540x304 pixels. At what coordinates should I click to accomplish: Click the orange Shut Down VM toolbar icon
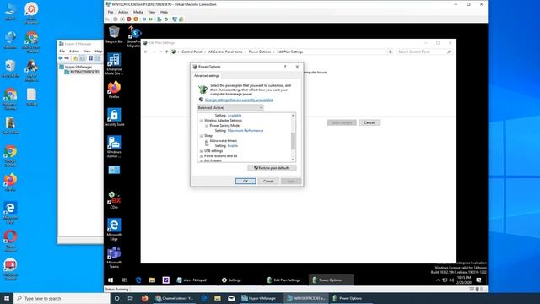point(136,19)
